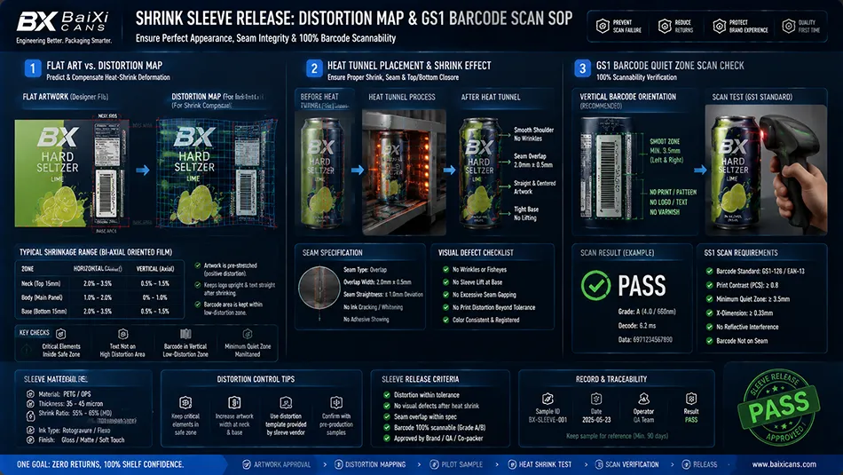Click the green Sleeve Release PASS Approved stamp

click(x=779, y=408)
